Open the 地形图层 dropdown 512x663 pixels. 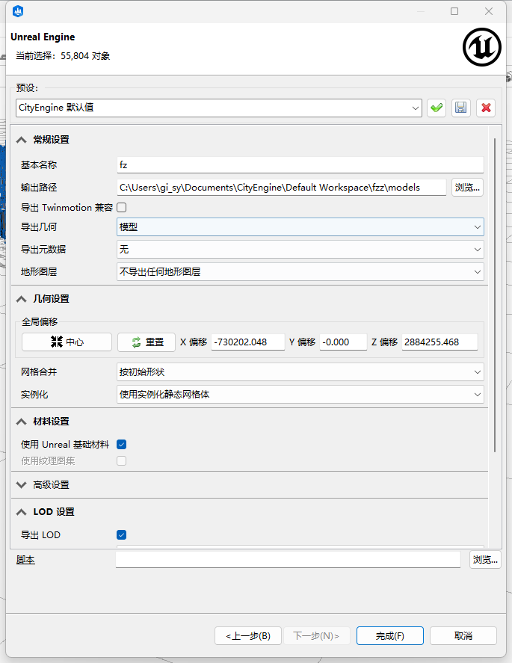[x=300, y=272]
